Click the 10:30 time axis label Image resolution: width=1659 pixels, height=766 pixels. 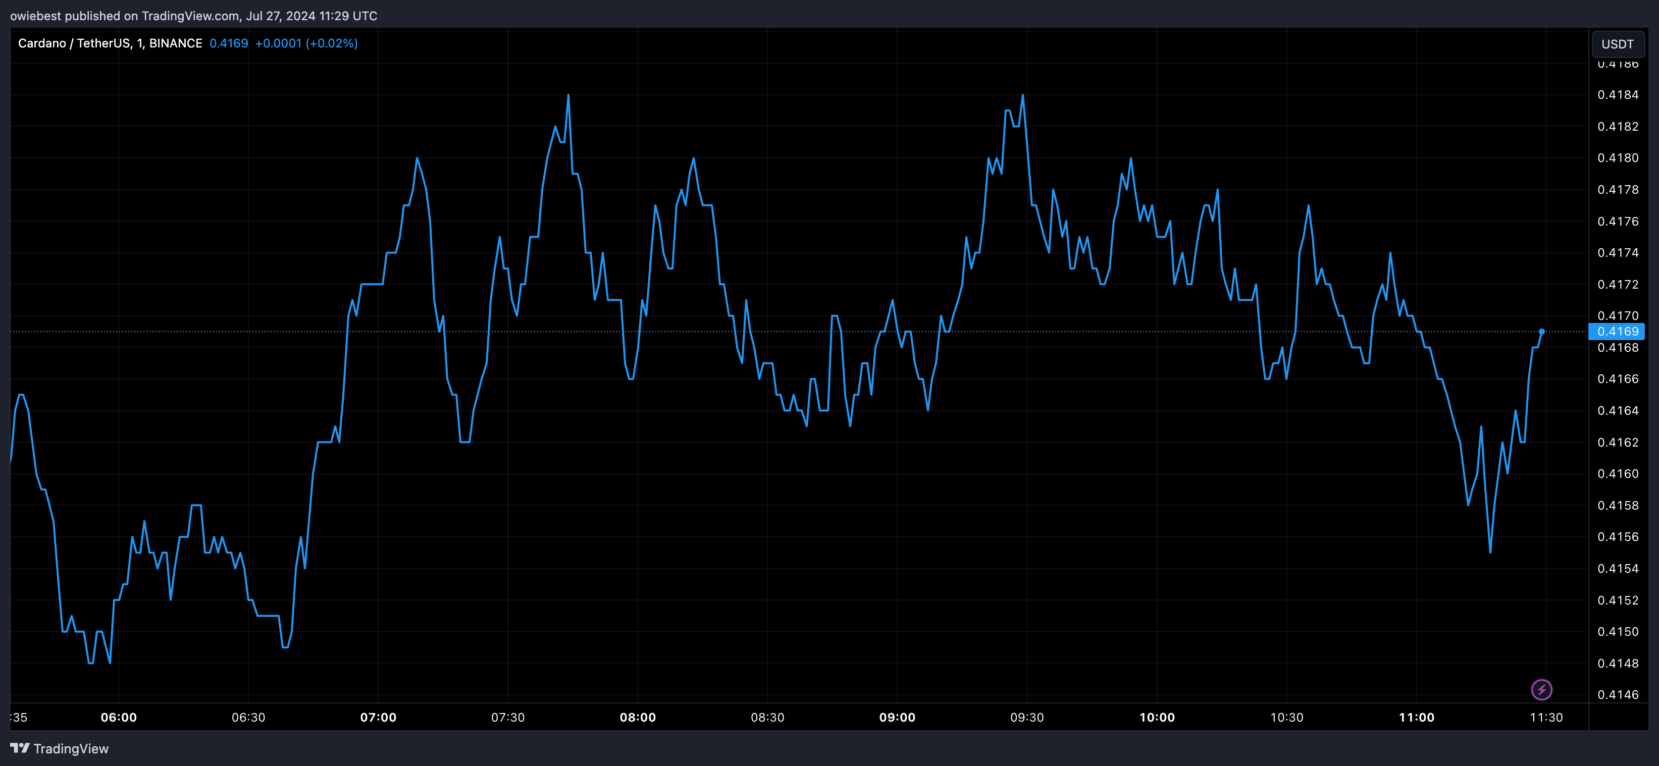1287,717
